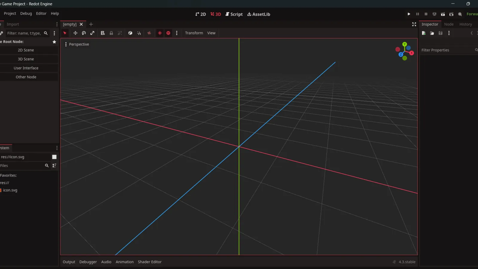The width and height of the screenshot is (478, 269).
Task: Create a 3D Scene root node
Action: tap(26, 59)
